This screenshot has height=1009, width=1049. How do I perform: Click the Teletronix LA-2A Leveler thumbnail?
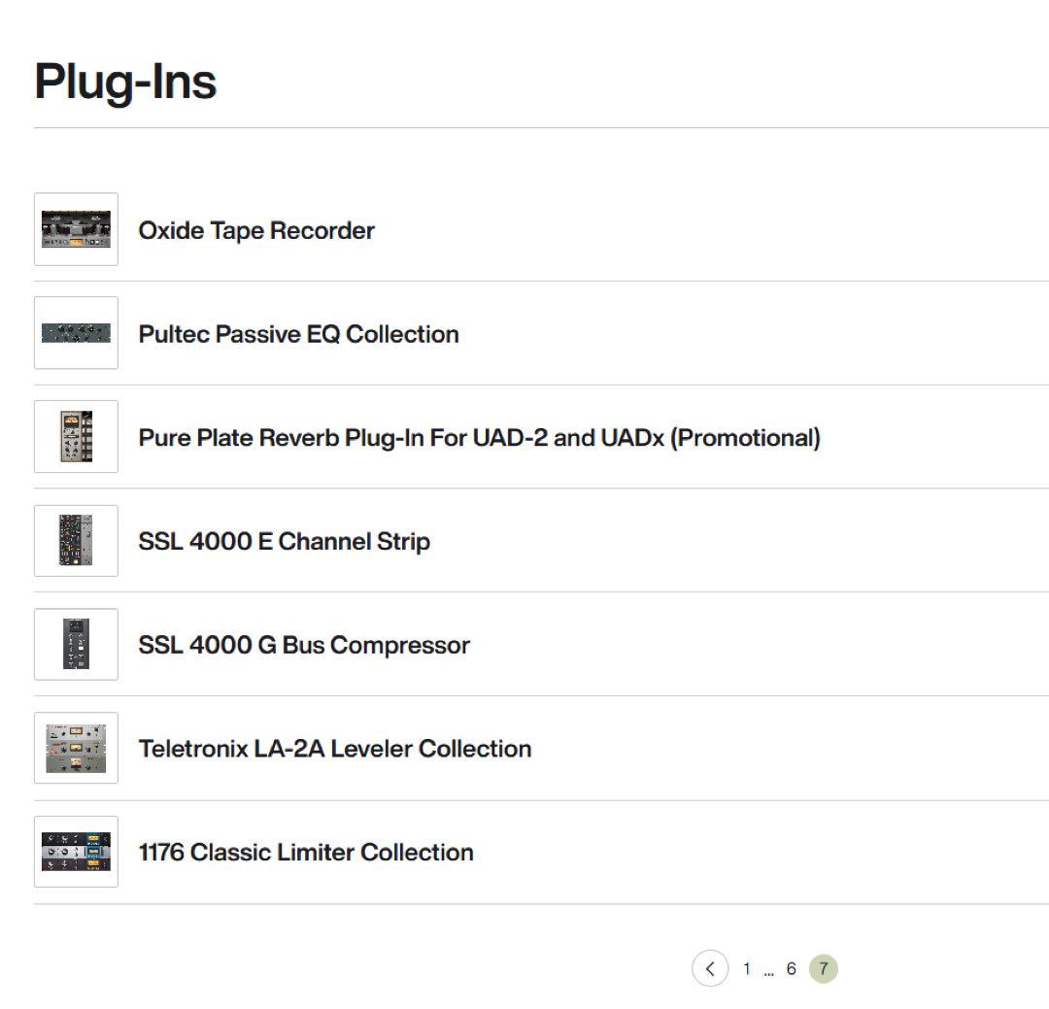[x=76, y=748]
